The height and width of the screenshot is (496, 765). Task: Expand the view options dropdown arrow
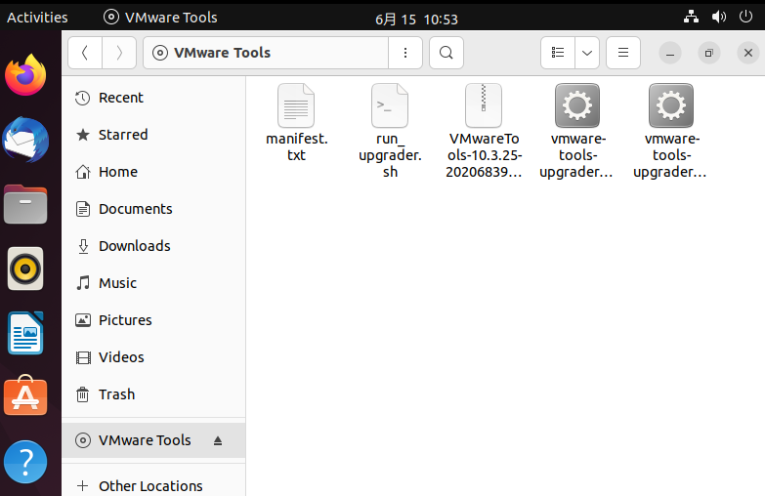(587, 53)
